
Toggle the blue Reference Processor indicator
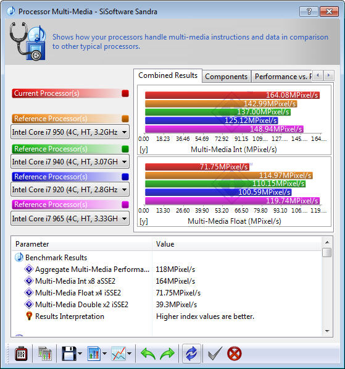point(125,177)
